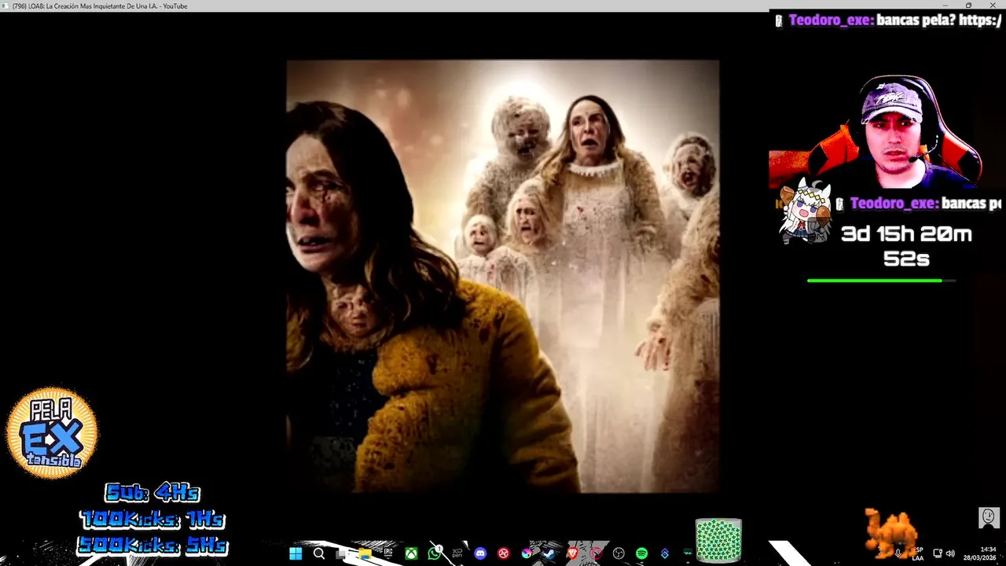Open Brave browser taskbar icon
Screen dimensions: 1006x566
(x=573, y=553)
